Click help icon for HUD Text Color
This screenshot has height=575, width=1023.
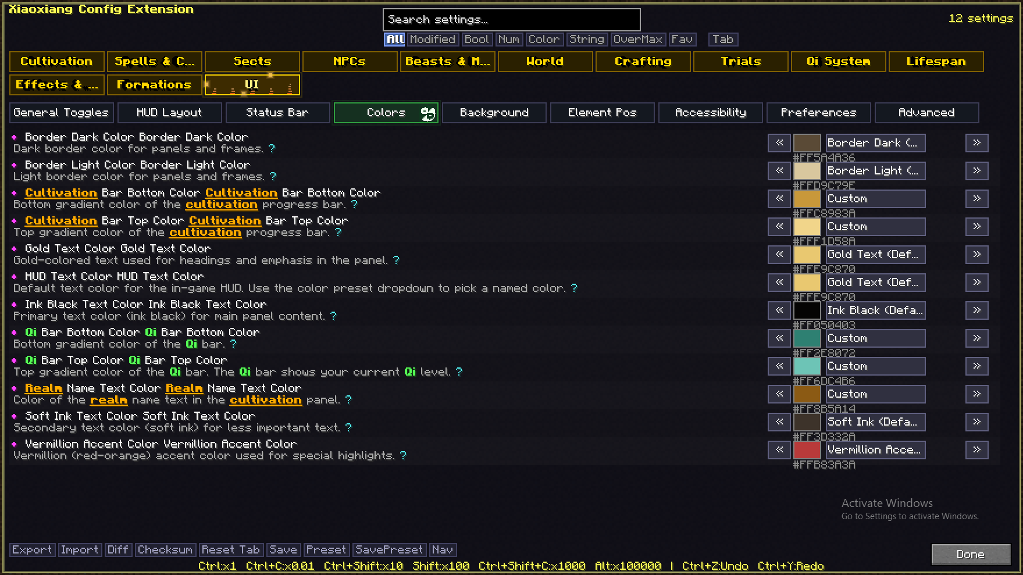tap(574, 288)
